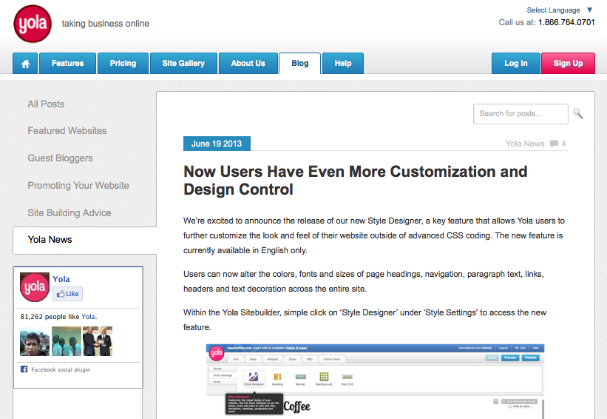Click the taking business online tagline
The image size is (607, 419).
point(105,24)
